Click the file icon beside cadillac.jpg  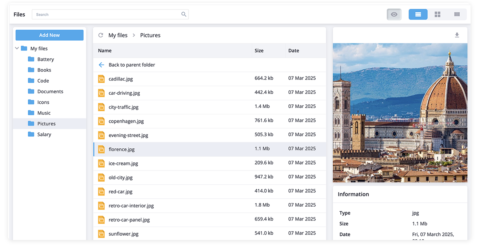pos(101,78)
